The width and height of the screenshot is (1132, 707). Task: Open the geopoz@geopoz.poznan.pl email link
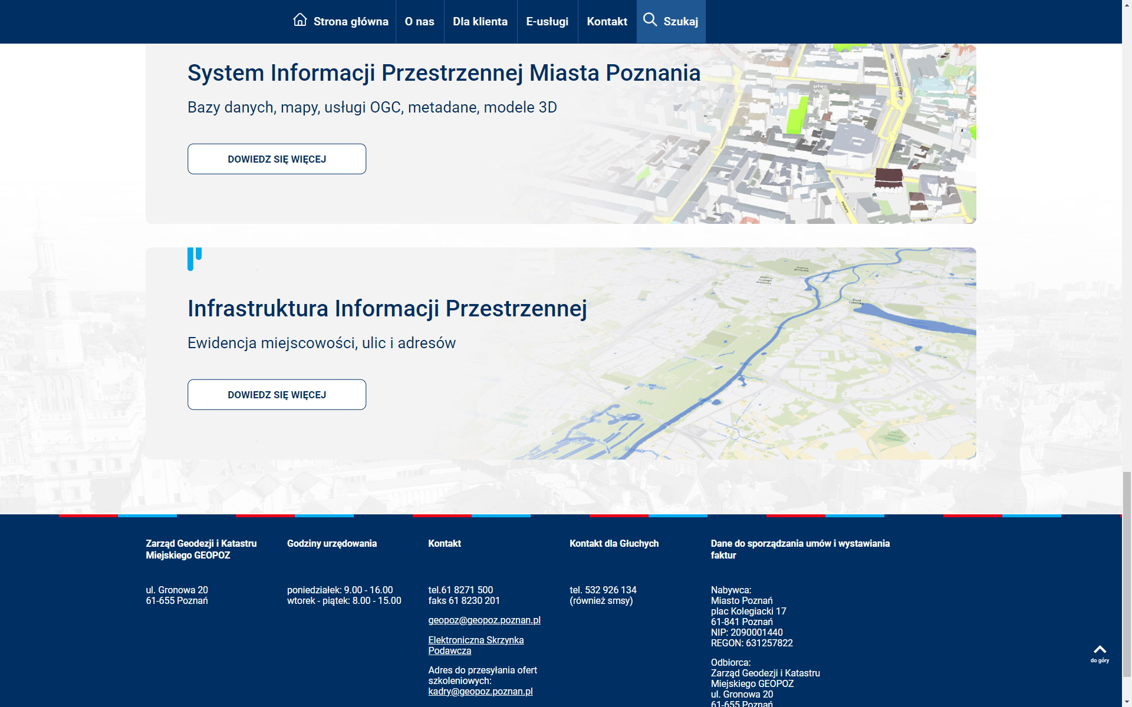tap(484, 620)
